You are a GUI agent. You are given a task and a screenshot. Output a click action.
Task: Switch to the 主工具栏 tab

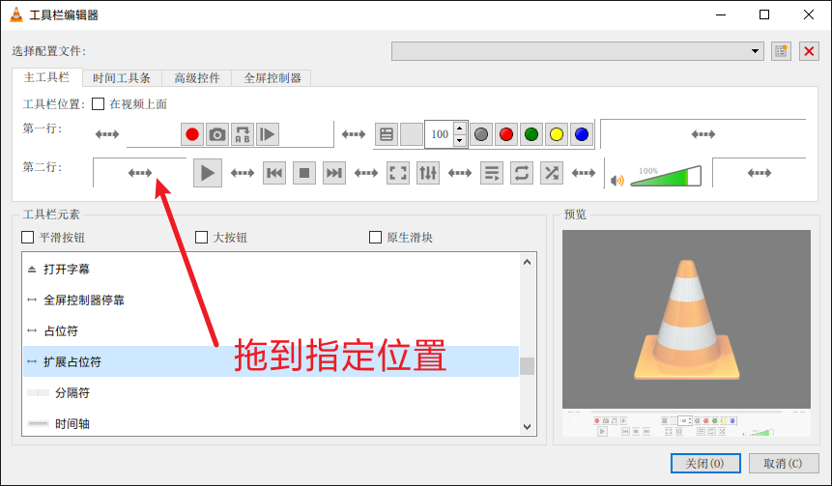pos(46,77)
